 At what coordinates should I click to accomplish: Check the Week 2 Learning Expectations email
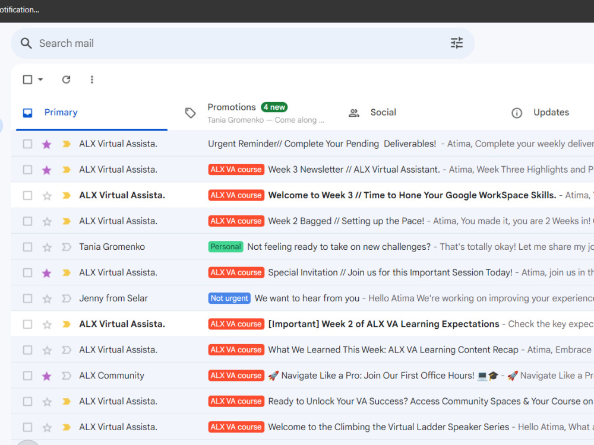click(x=27, y=324)
